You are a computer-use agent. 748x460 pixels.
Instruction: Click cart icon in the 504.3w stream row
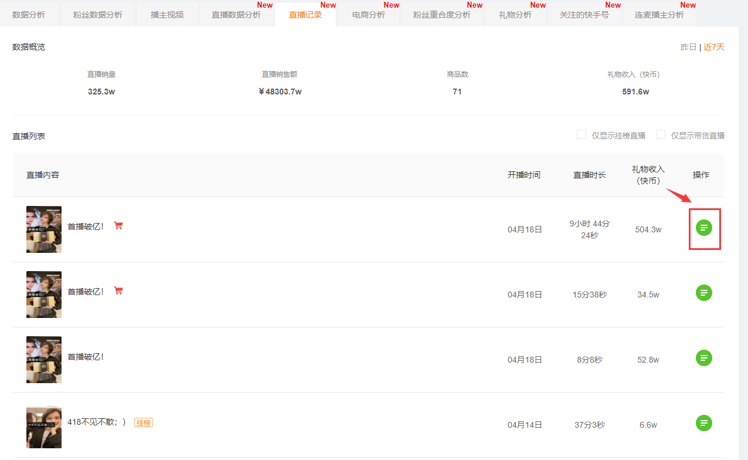(x=118, y=225)
